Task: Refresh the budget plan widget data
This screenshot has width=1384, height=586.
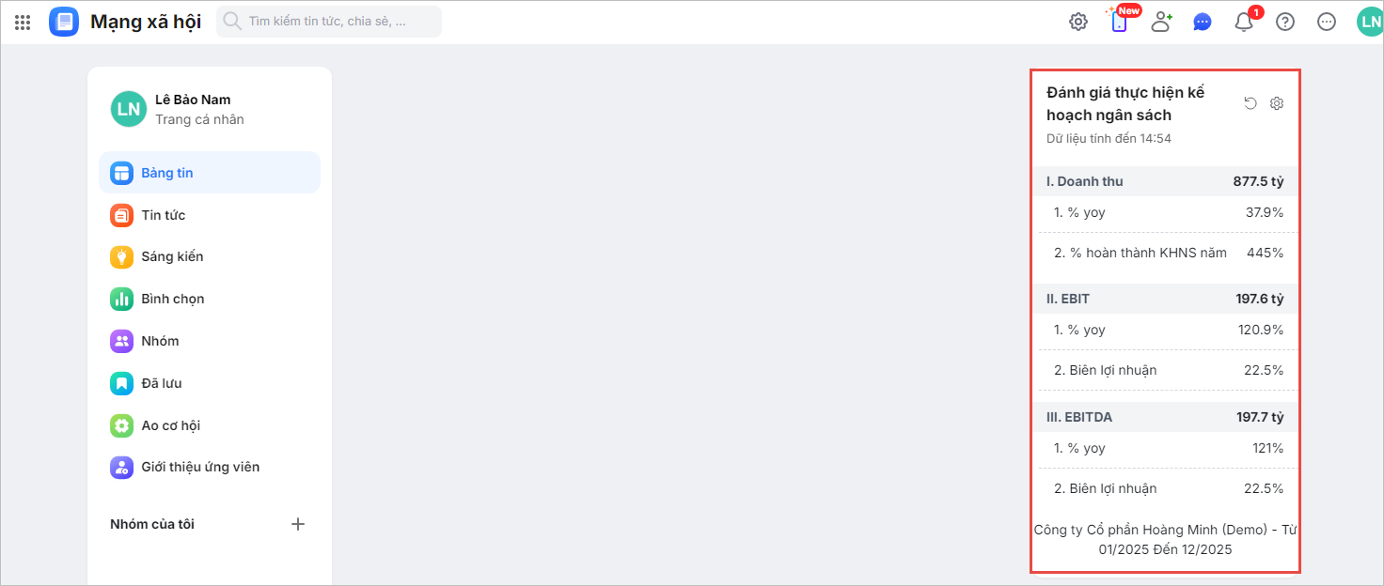Action: click(1250, 103)
